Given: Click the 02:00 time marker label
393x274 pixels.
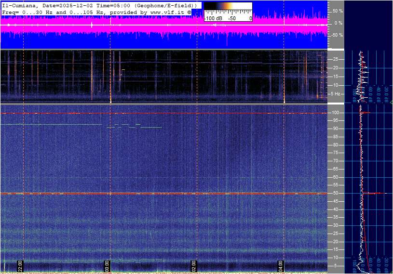Looking at the screenshot, I should pos(194,266).
